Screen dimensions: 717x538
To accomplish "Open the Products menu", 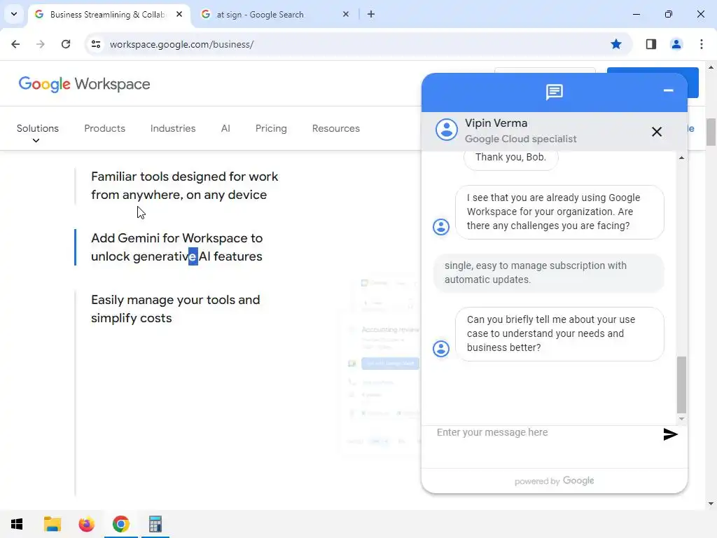I will click(x=105, y=129).
